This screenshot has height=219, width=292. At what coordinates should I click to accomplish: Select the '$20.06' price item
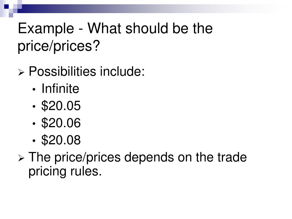click(61, 123)
